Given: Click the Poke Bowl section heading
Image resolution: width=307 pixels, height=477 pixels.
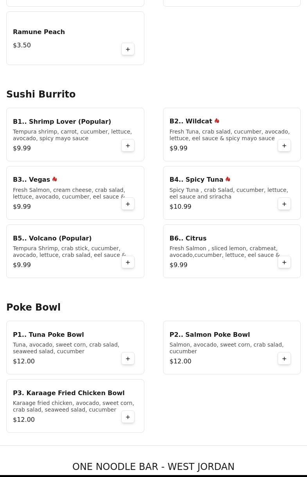Looking at the screenshot, I should coord(33,307).
